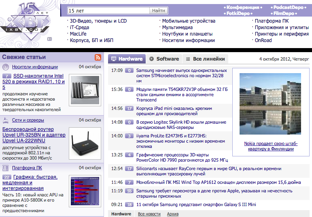Screen dimensions: 312x217
Task: Open comment badge 3 for 14:00 news
Action: pos(129,136)
